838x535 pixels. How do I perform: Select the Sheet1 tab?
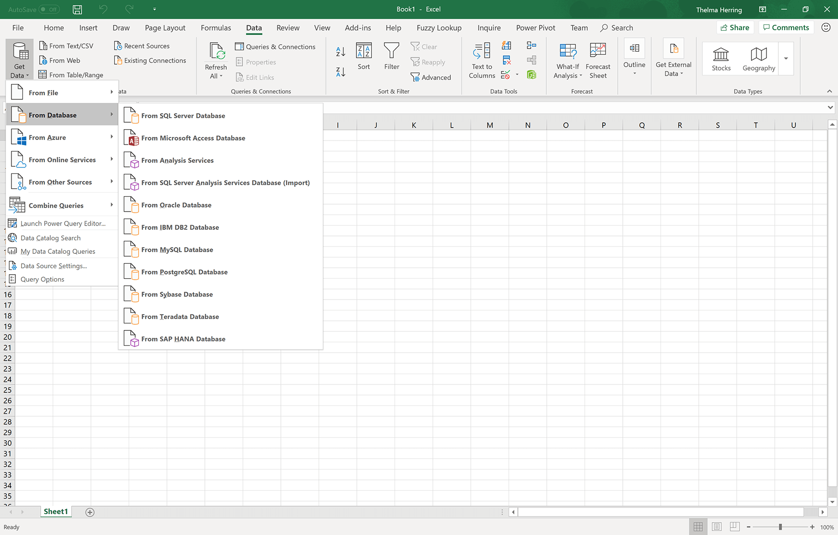tap(56, 512)
